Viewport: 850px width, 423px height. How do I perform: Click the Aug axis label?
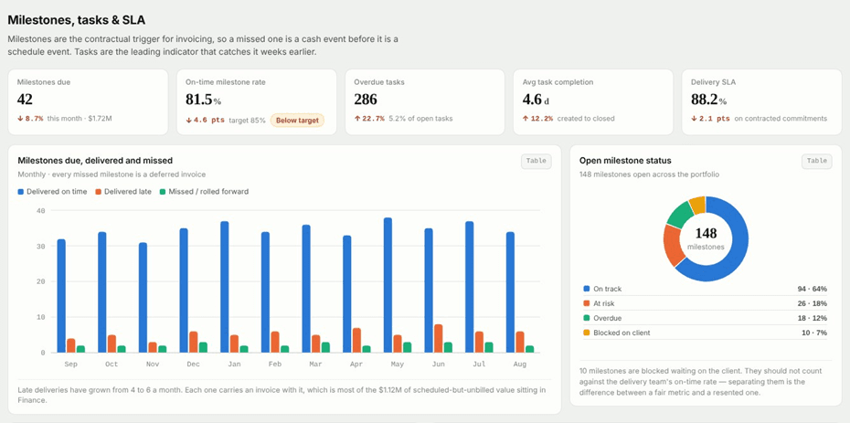coord(520,365)
